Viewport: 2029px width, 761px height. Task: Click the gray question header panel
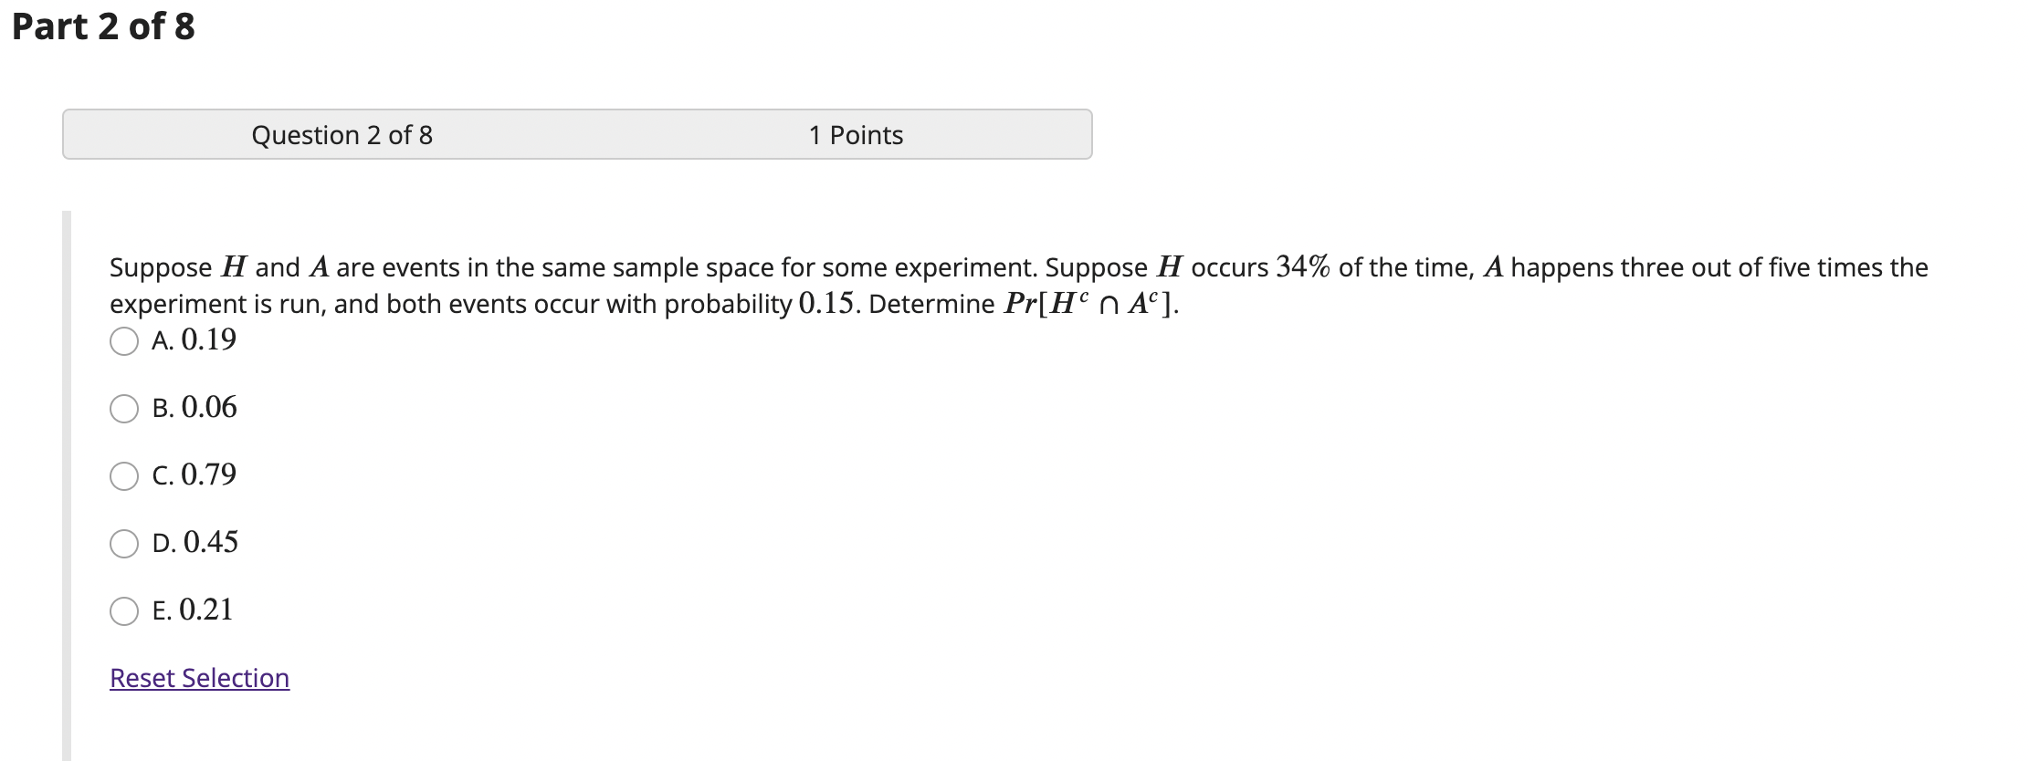click(x=577, y=135)
